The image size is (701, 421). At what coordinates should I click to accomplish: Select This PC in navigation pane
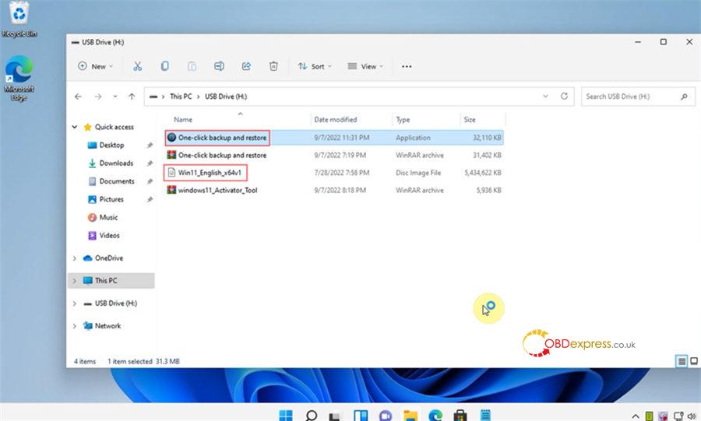(x=106, y=281)
